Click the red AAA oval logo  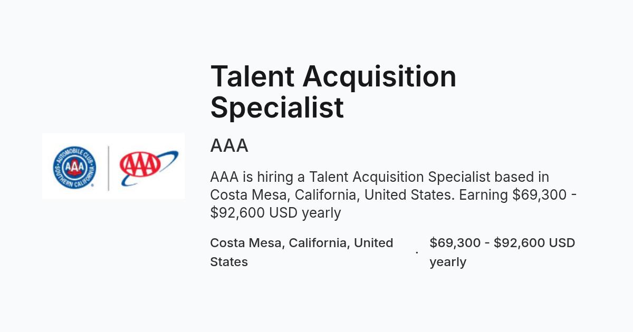coord(140,165)
